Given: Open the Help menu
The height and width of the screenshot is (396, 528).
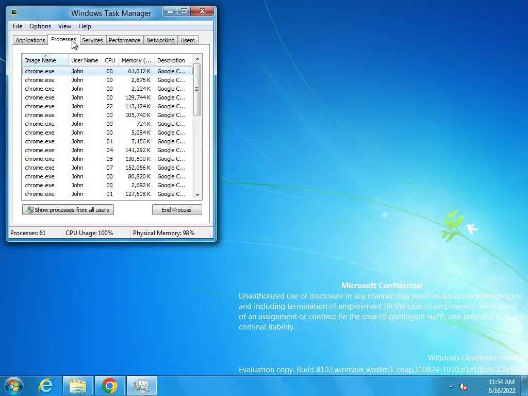Looking at the screenshot, I should pos(85,26).
